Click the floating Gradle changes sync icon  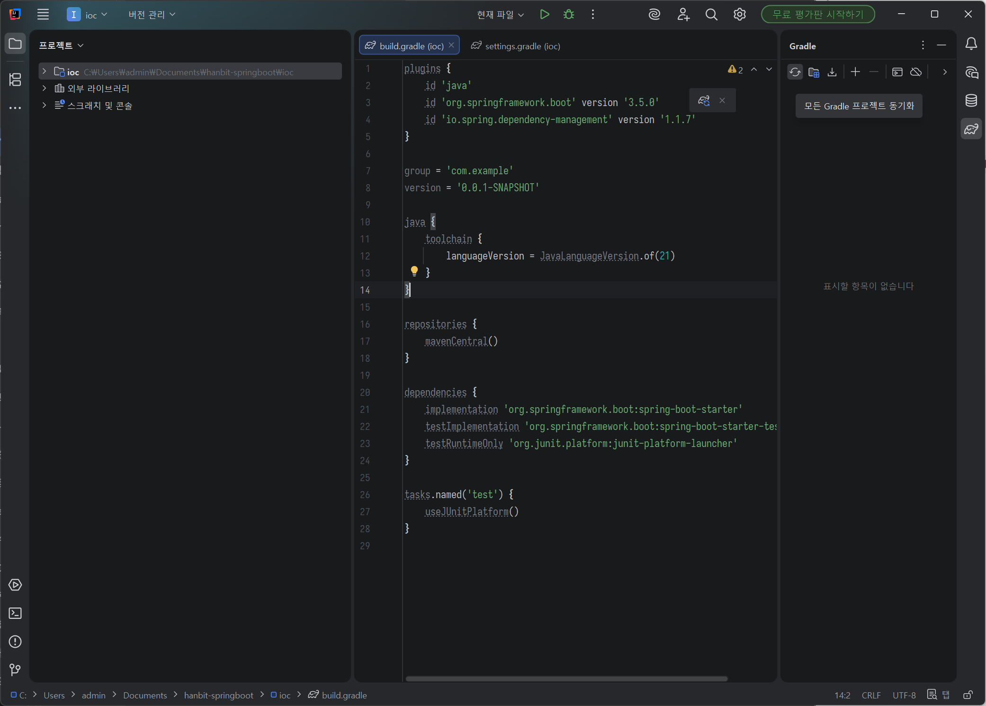click(704, 100)
